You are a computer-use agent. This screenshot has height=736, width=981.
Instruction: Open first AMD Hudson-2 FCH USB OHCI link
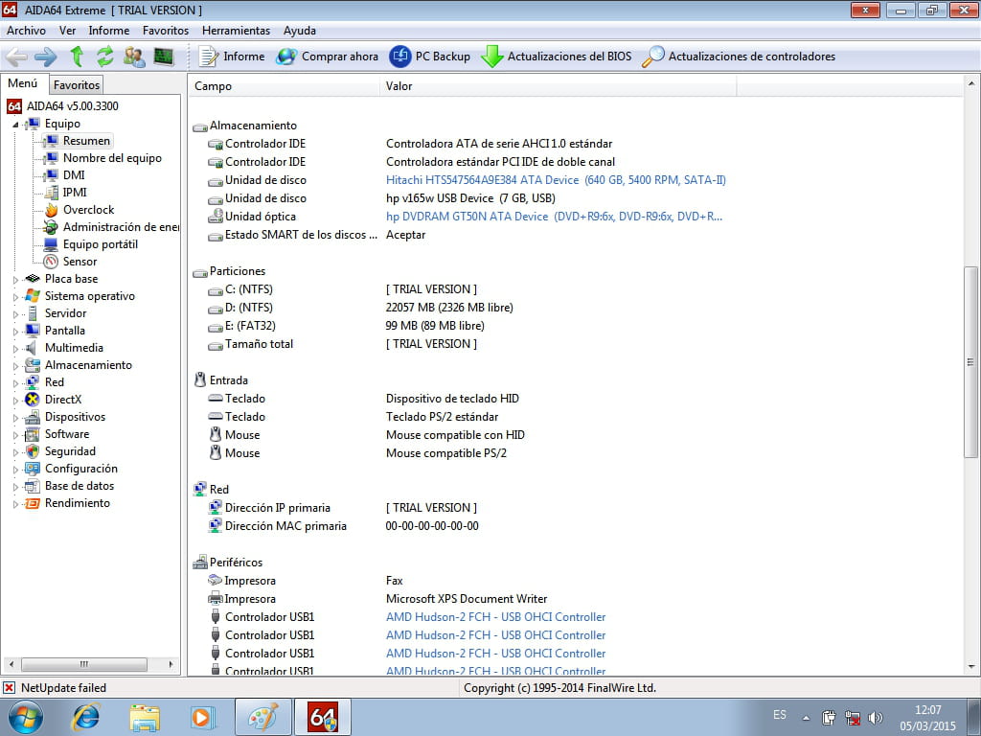pyautogui.click(x=495, y=617)
